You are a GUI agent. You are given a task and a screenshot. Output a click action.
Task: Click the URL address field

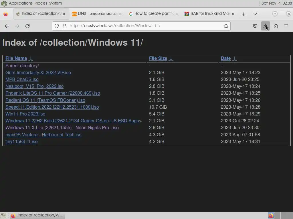(x=141, y=26)
